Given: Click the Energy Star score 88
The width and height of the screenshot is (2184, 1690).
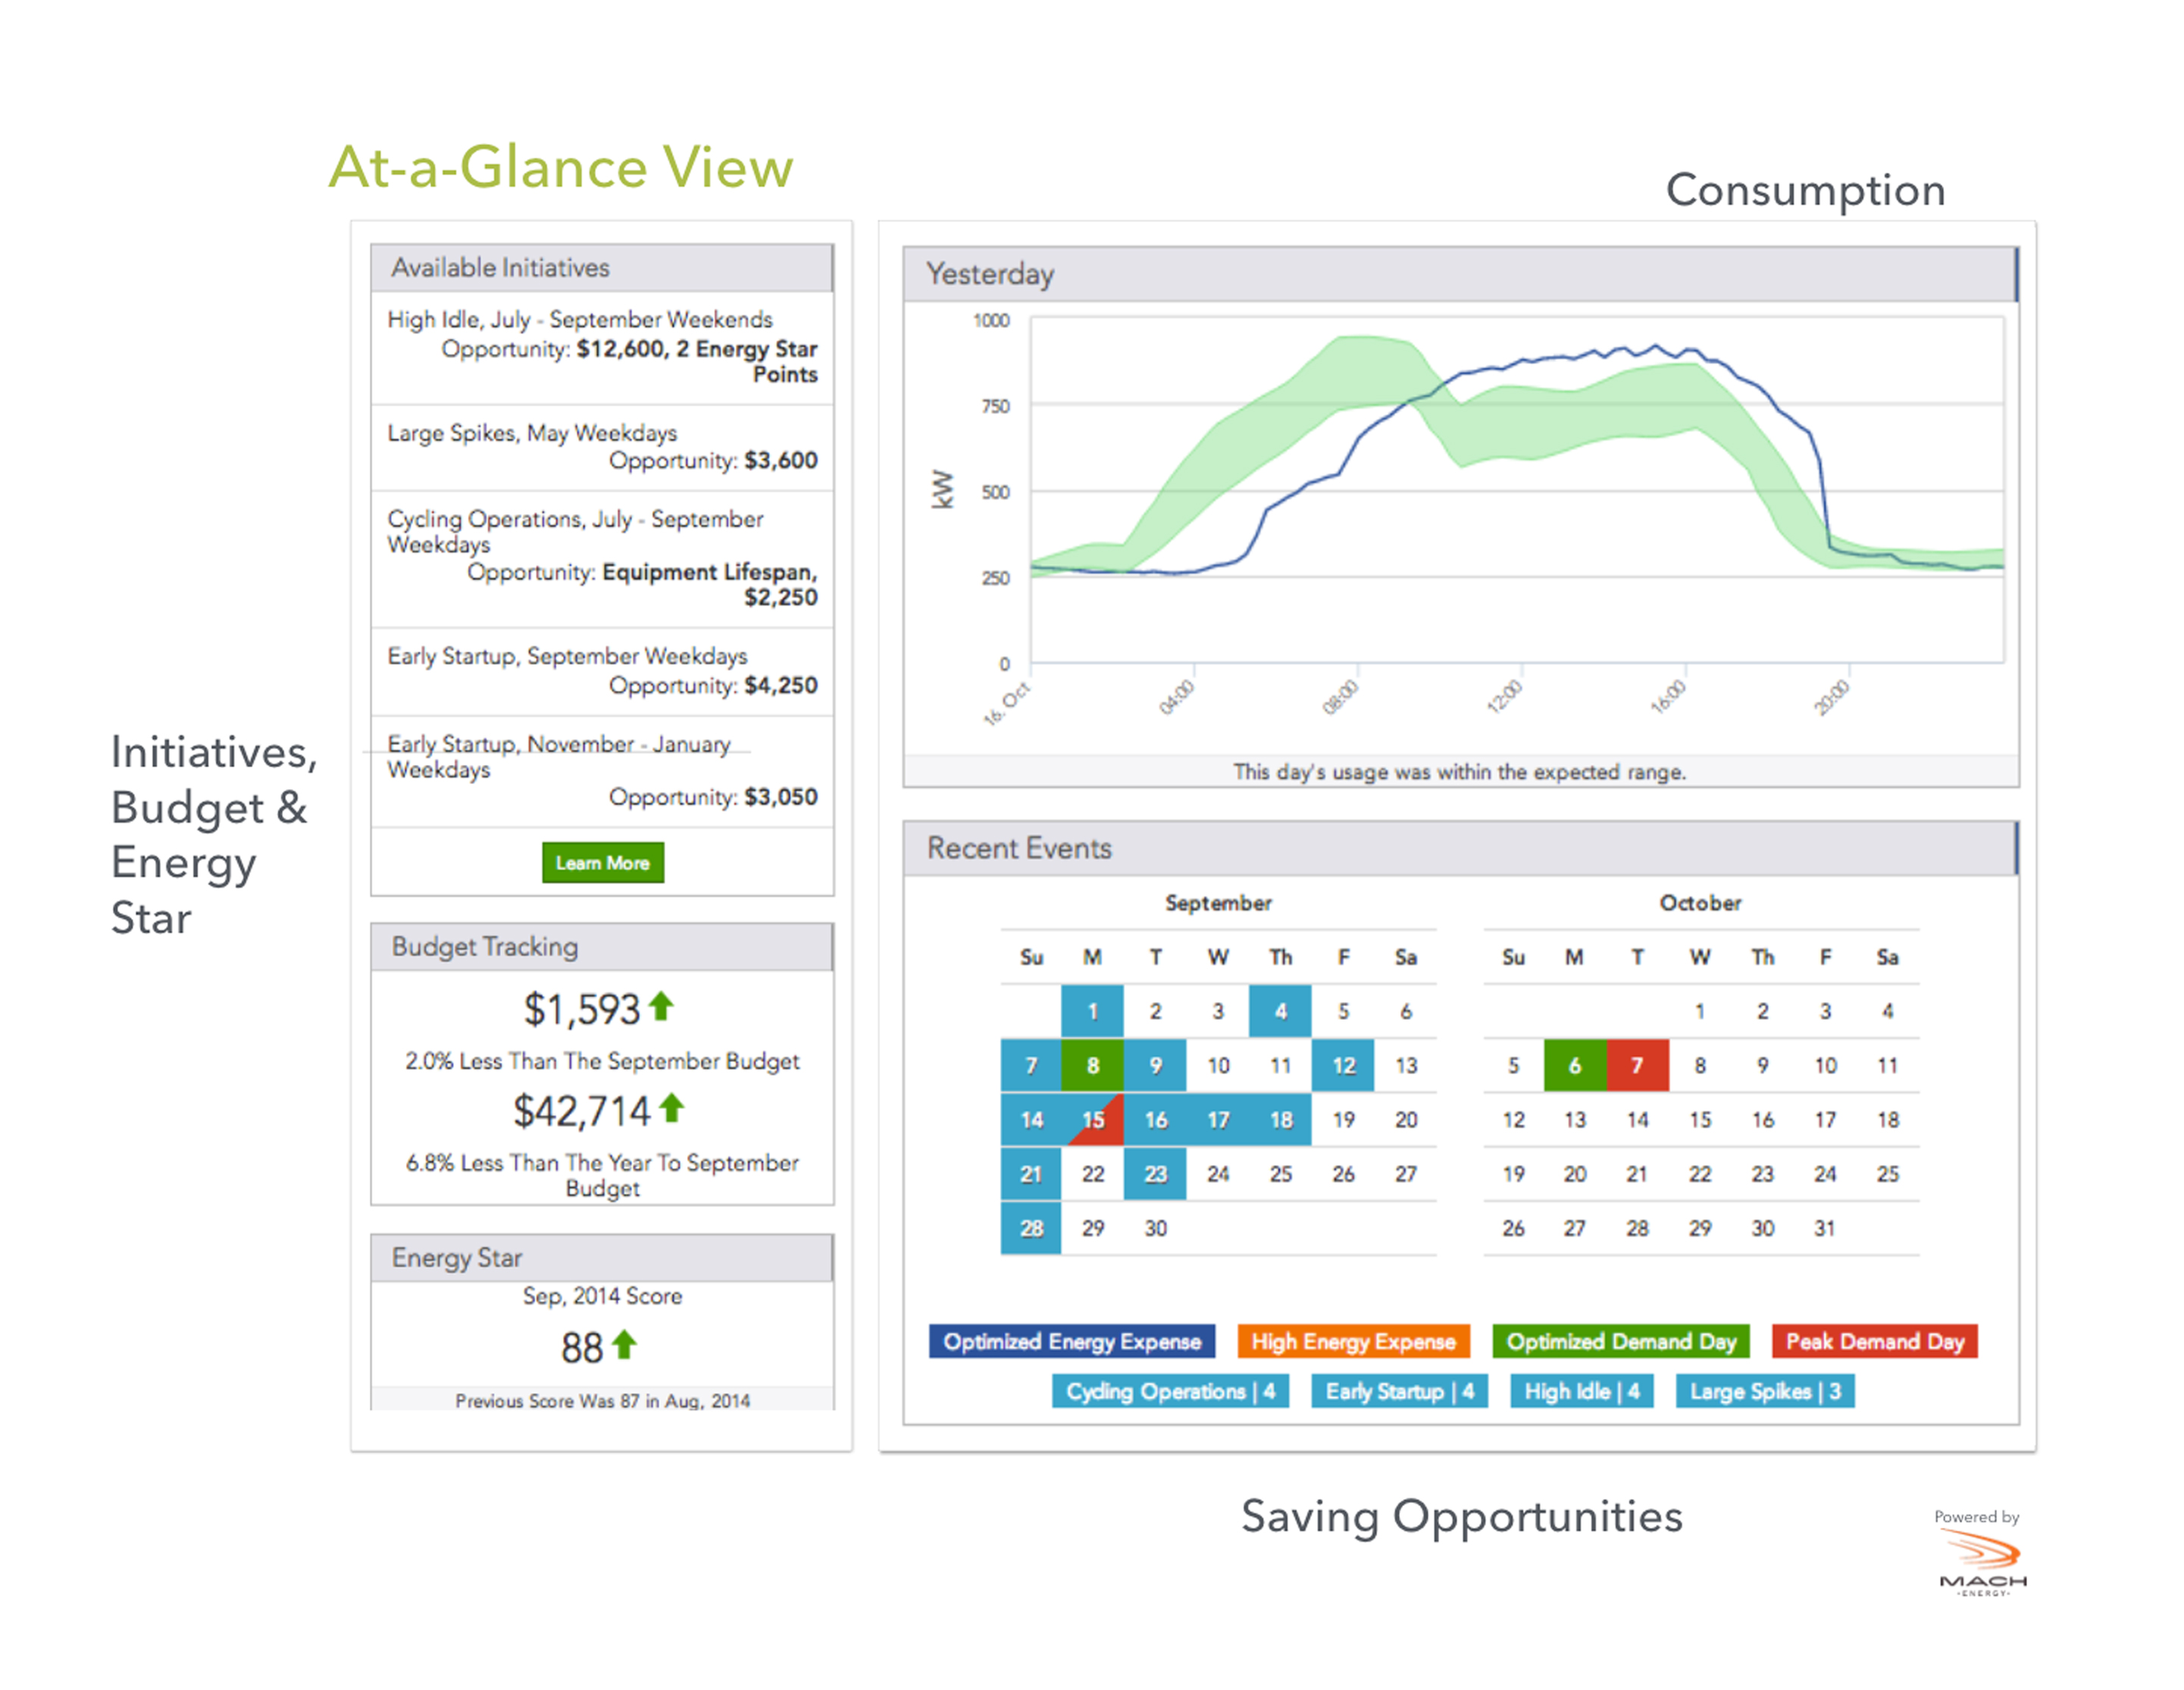Looking at the screenshot, I should 582,1348.
